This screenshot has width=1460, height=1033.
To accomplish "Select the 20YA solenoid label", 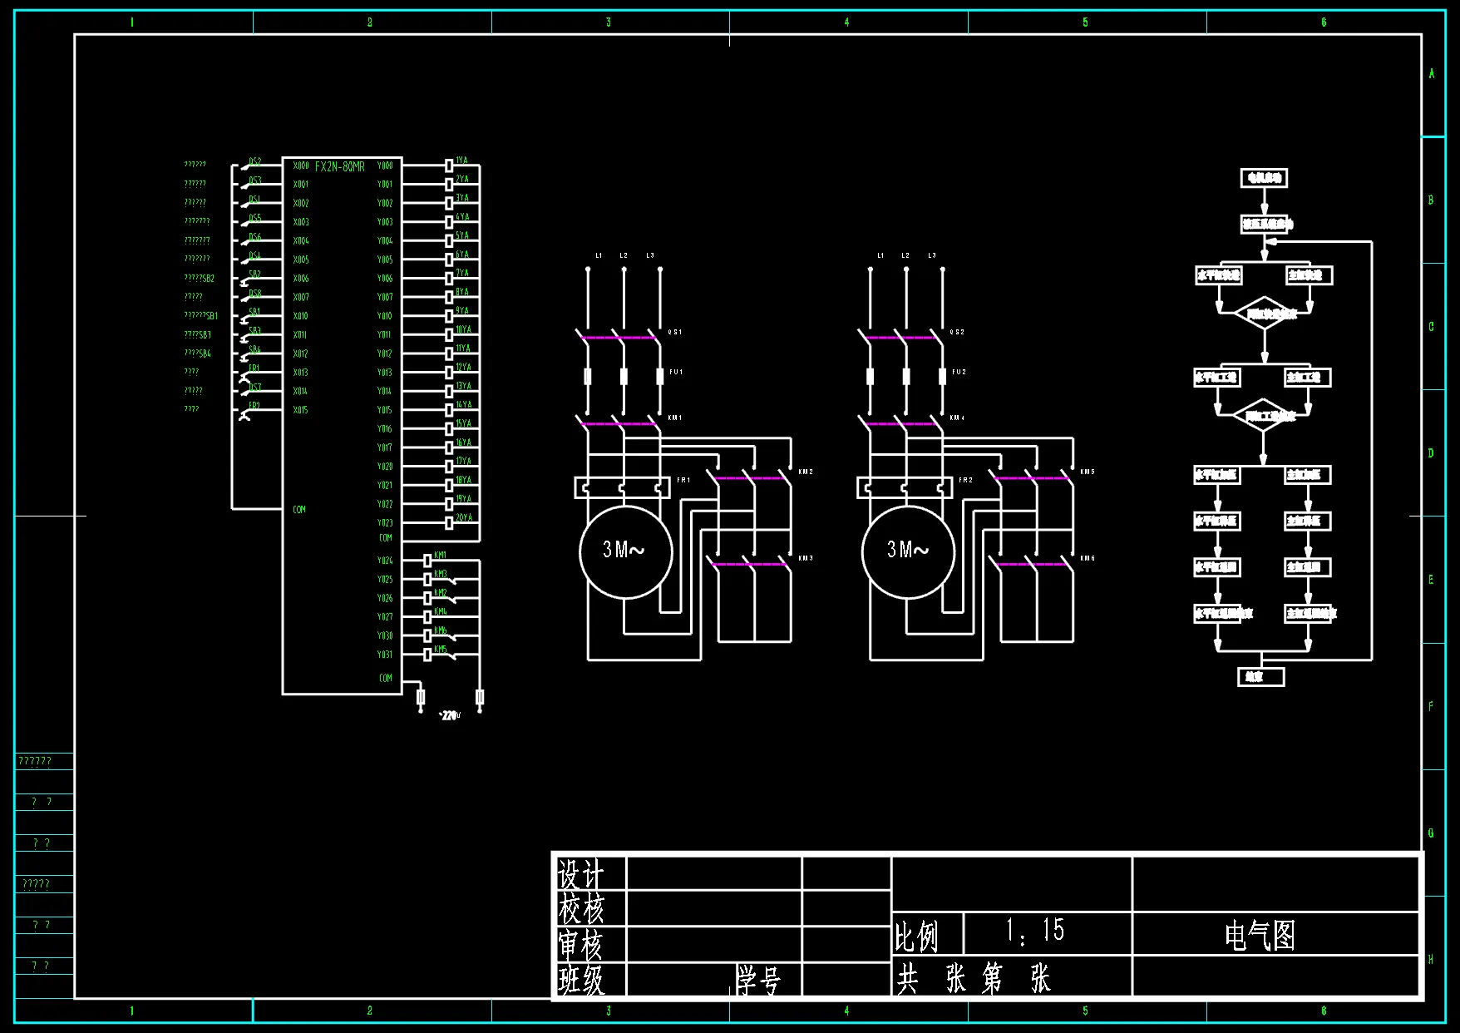I will pyautogui.click(x=464, y=517).
